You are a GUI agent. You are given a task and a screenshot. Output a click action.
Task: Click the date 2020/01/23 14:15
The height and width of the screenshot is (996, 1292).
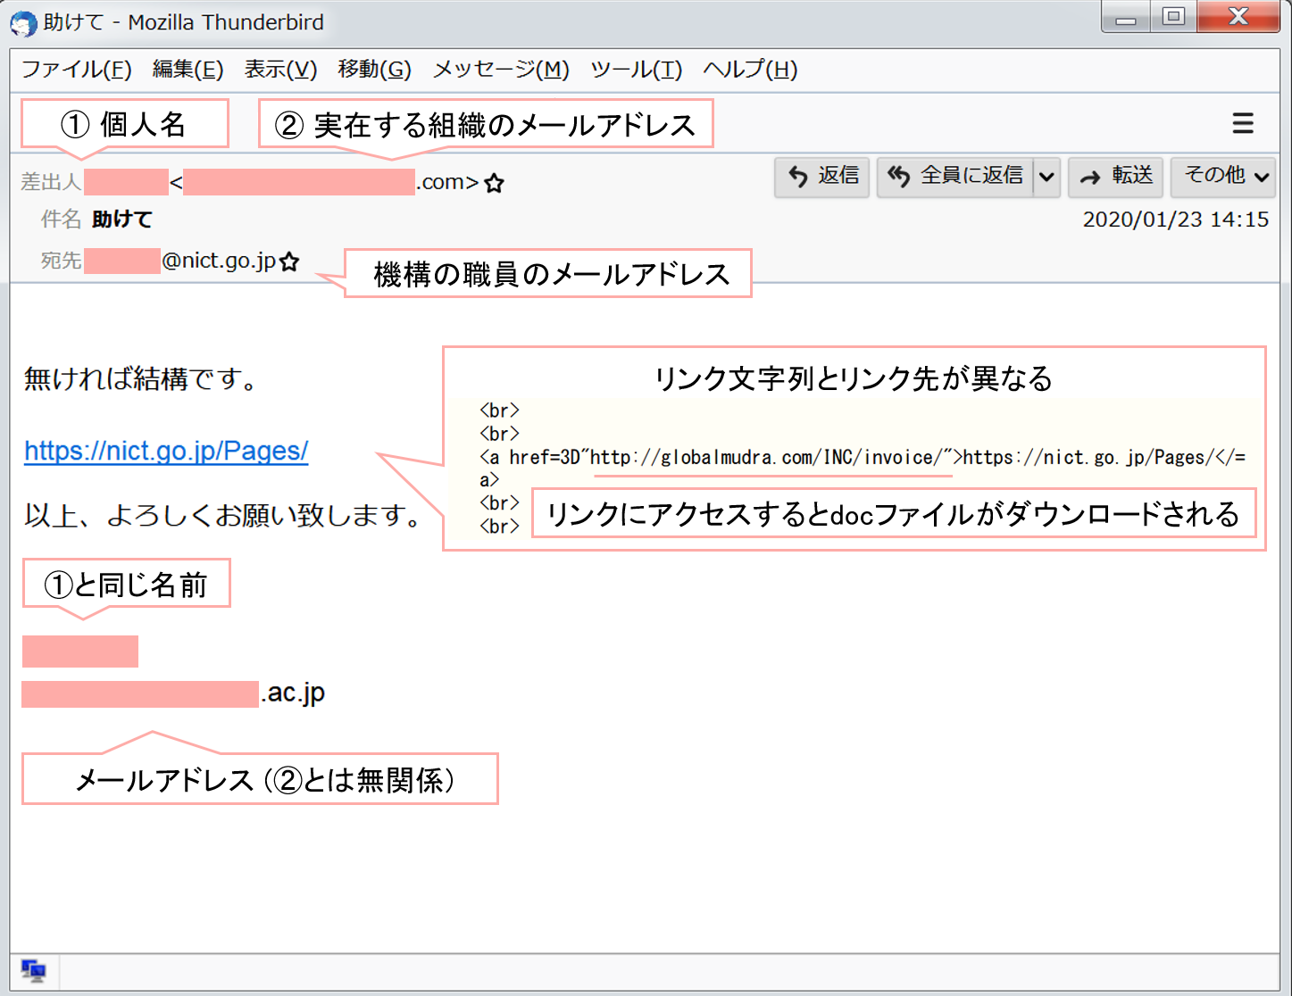coord(1175,220)
